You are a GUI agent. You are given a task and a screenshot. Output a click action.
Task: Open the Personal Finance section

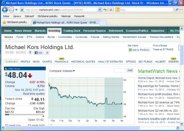[x=95, y=31]
